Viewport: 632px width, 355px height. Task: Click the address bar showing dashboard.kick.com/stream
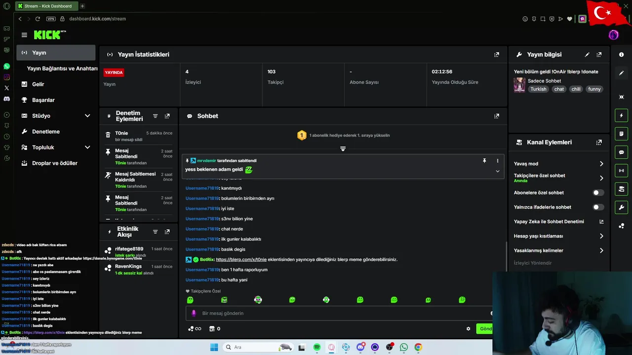coord(97,19)
